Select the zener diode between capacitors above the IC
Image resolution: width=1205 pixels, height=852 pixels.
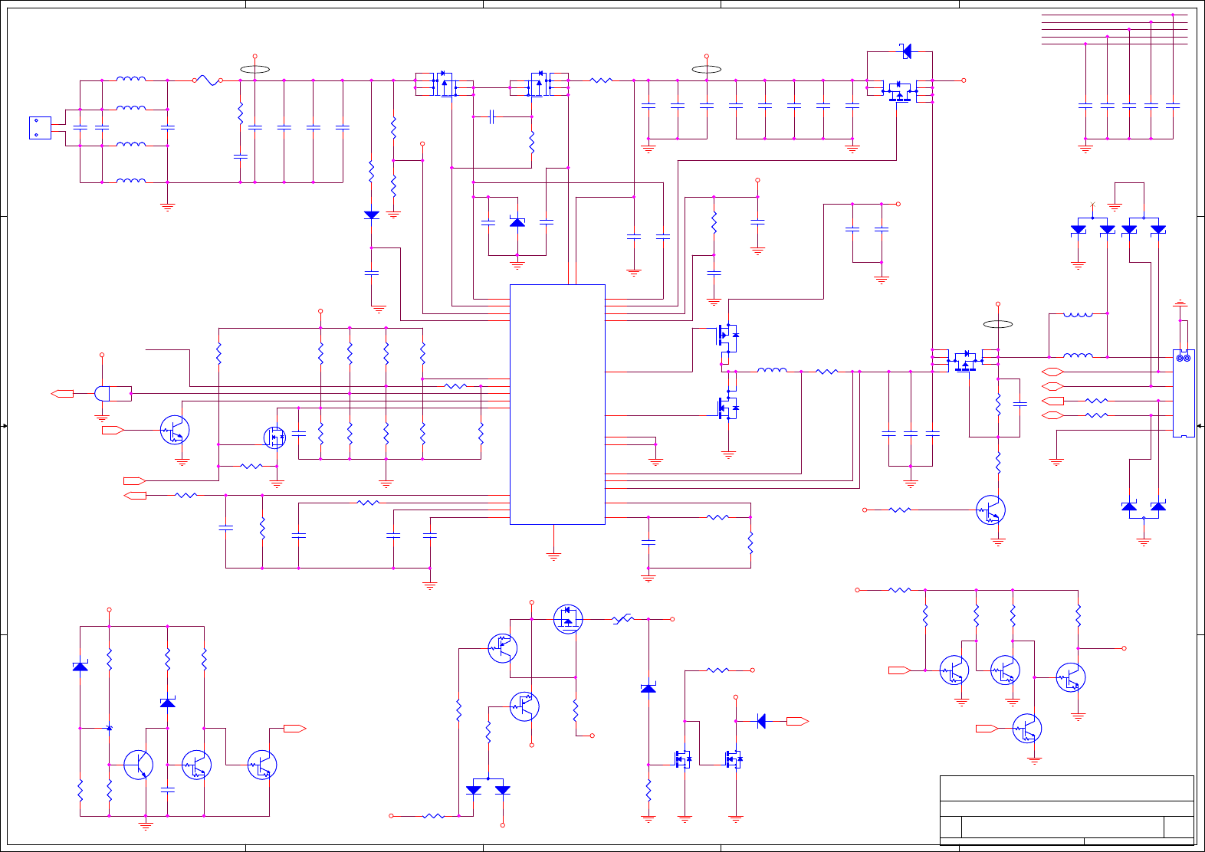[x=517, y=222]
